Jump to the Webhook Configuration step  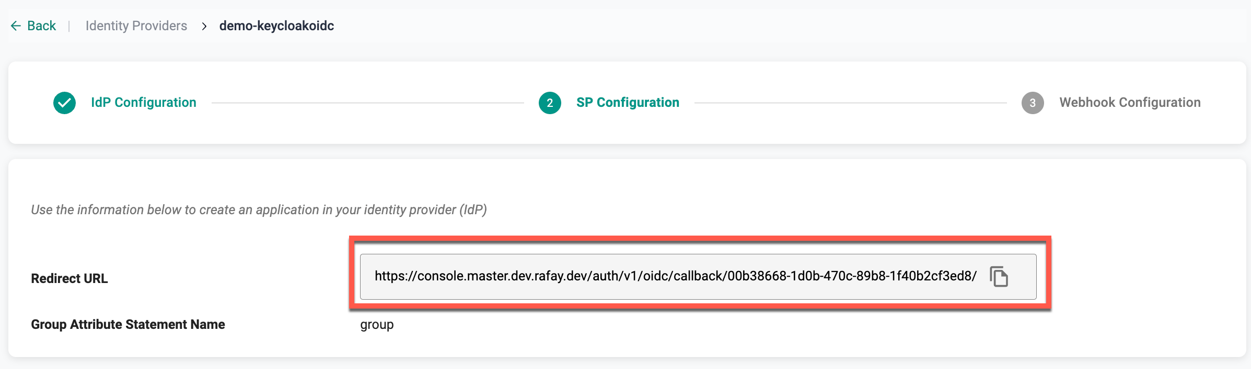click(1130, 103)
